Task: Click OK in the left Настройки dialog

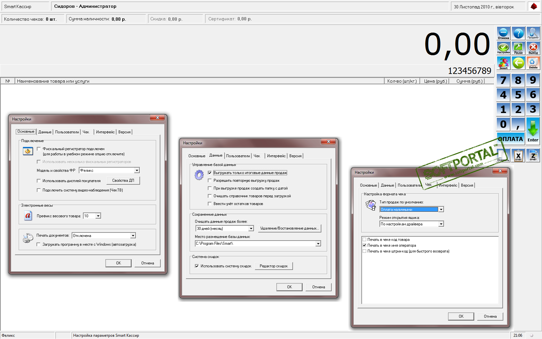Action: 118,263
